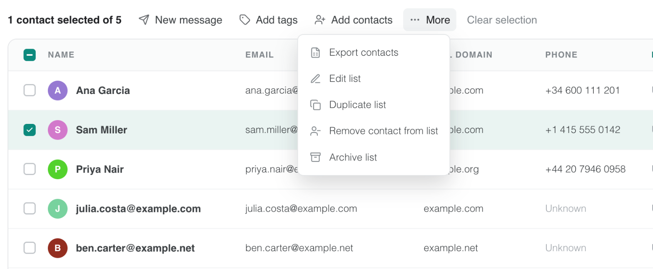Click the pencil icon for Edit list
Image resolution: width=653 pixels, height=269 pixels.
coord(316,79)
